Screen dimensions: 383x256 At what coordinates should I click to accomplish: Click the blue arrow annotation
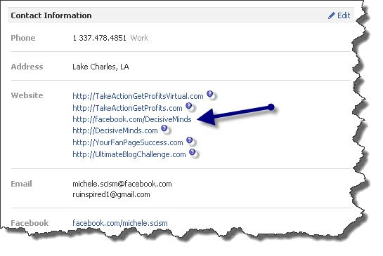[x=235, y=114]
